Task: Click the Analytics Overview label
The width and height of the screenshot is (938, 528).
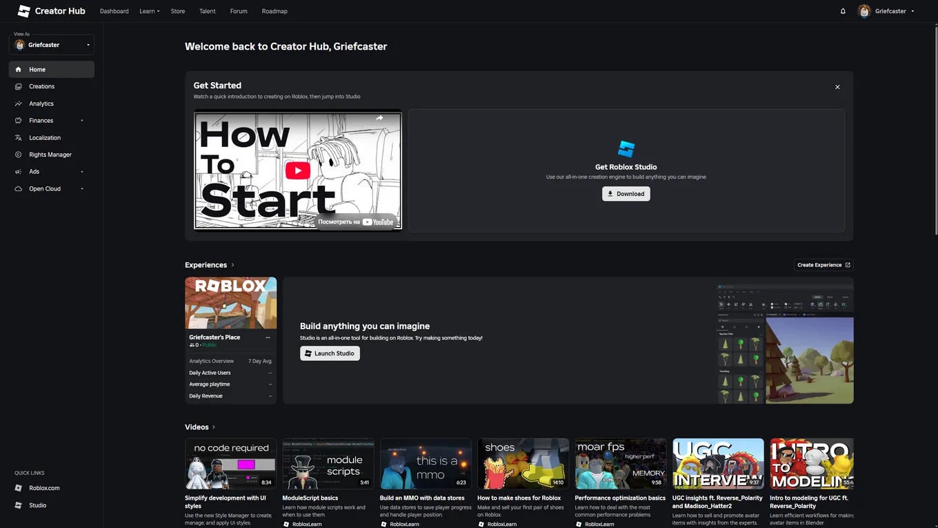Action: [212, 361]
